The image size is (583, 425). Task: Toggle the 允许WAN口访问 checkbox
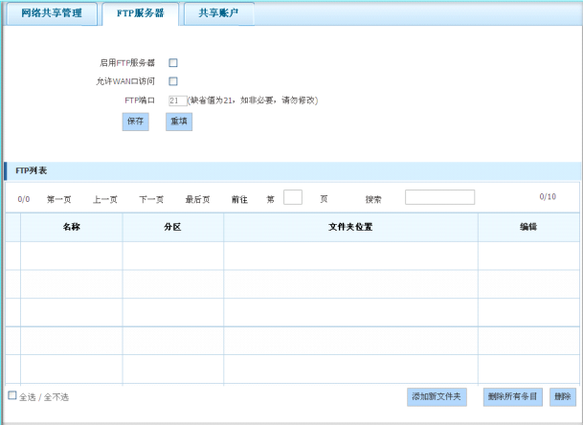coord(173,81)
